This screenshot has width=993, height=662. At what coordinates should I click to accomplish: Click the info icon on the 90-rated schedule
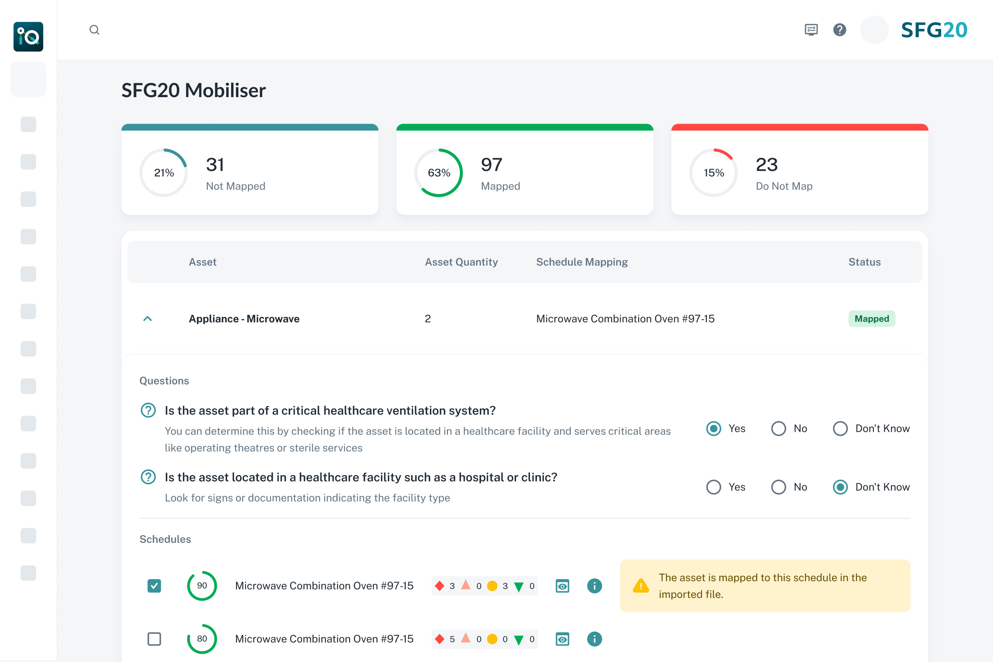pyautogui.click(x=594, y=586)
